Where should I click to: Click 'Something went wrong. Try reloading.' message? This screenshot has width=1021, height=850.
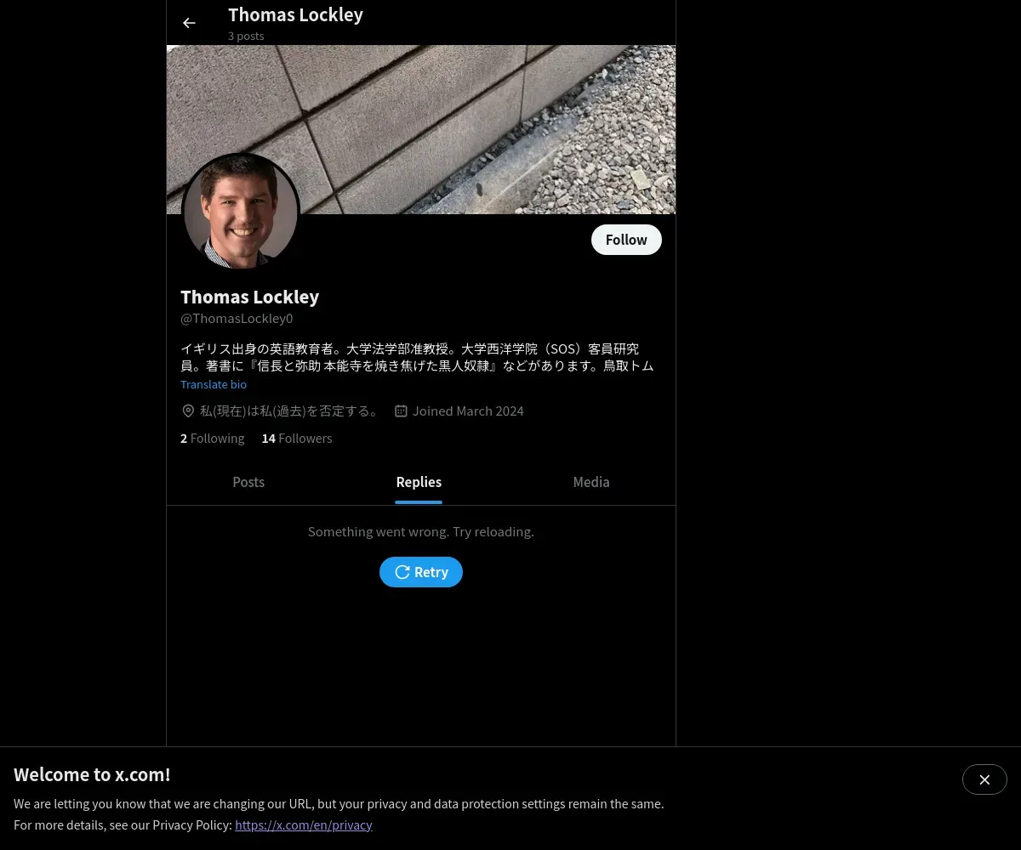click(x=421, y=531)
